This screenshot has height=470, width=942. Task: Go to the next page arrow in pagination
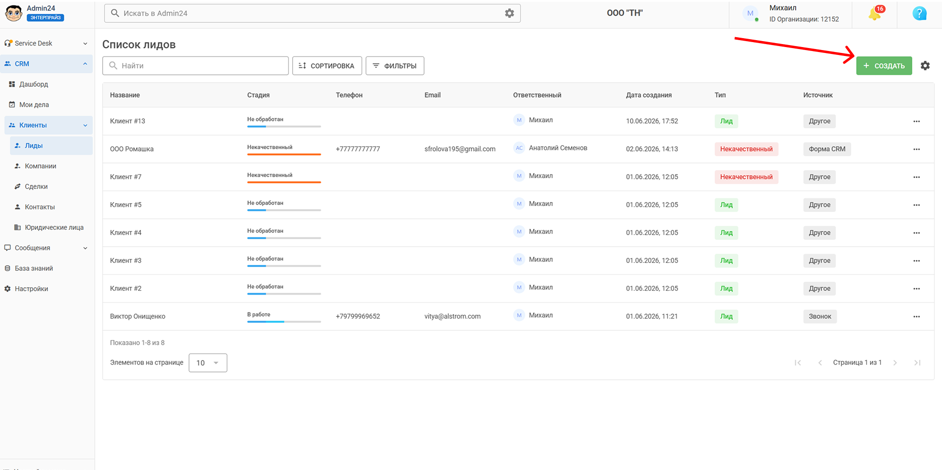(895, 363)
